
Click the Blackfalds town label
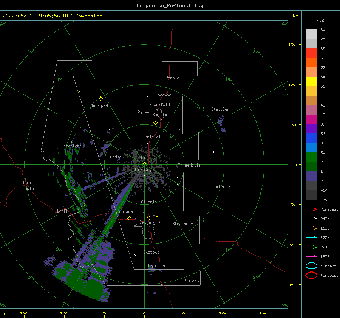[x=161, y=105]
